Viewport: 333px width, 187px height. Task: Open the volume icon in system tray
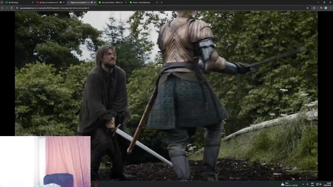point(320,184)
